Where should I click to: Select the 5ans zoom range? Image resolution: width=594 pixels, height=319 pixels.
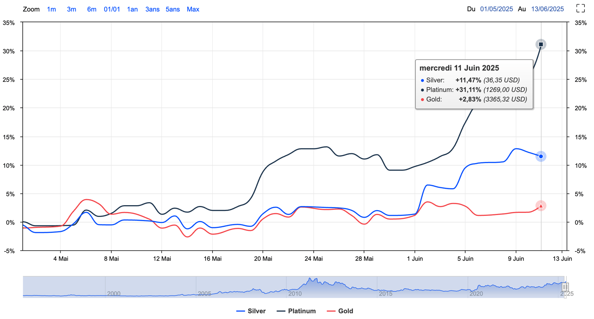(x=172, y=9)
